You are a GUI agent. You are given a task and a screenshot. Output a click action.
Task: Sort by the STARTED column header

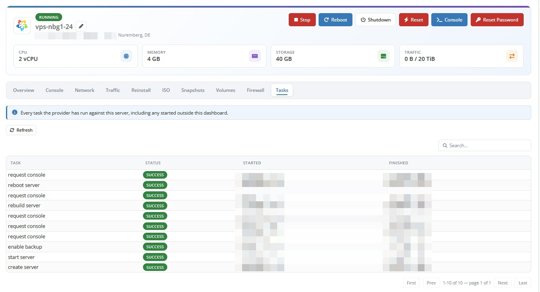pyautogui.click(x=252, y=163)
